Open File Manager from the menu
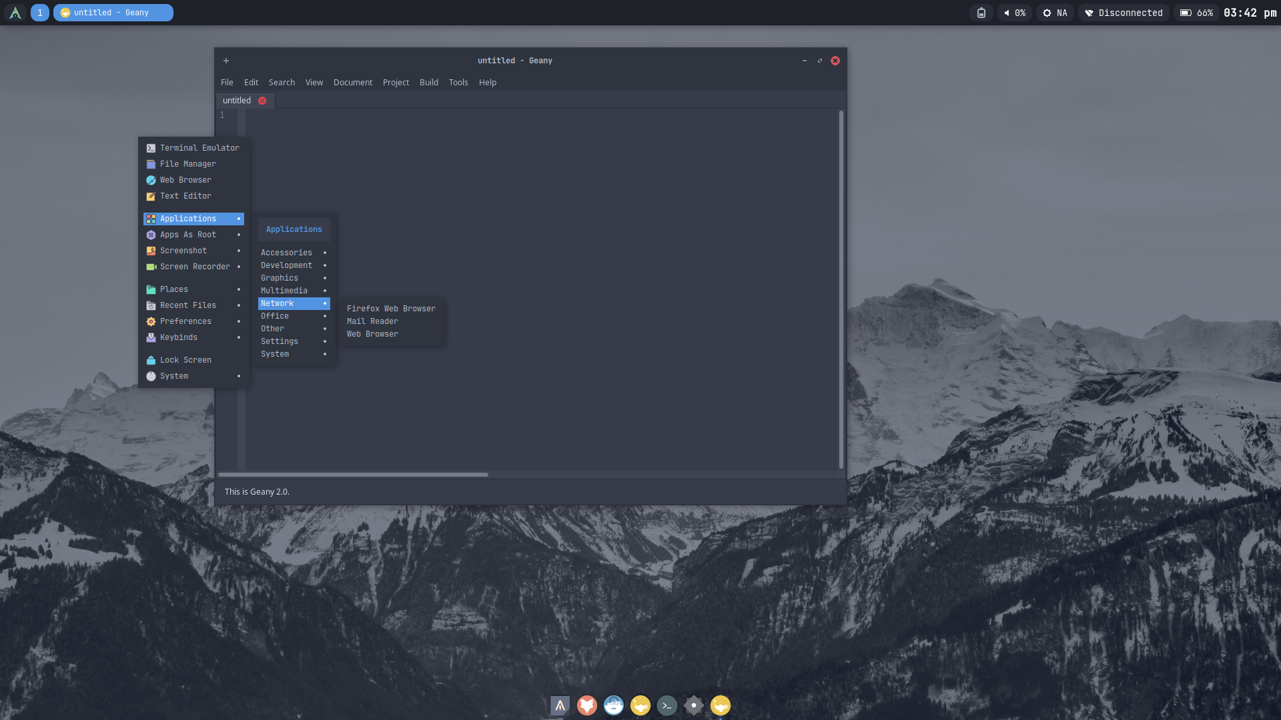The height and width of the screenshot is (720, 1281). click(x=193, y=164)
